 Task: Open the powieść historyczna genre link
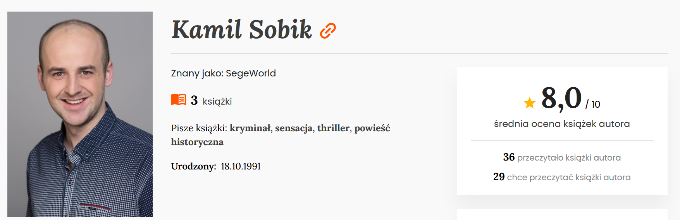372,129
